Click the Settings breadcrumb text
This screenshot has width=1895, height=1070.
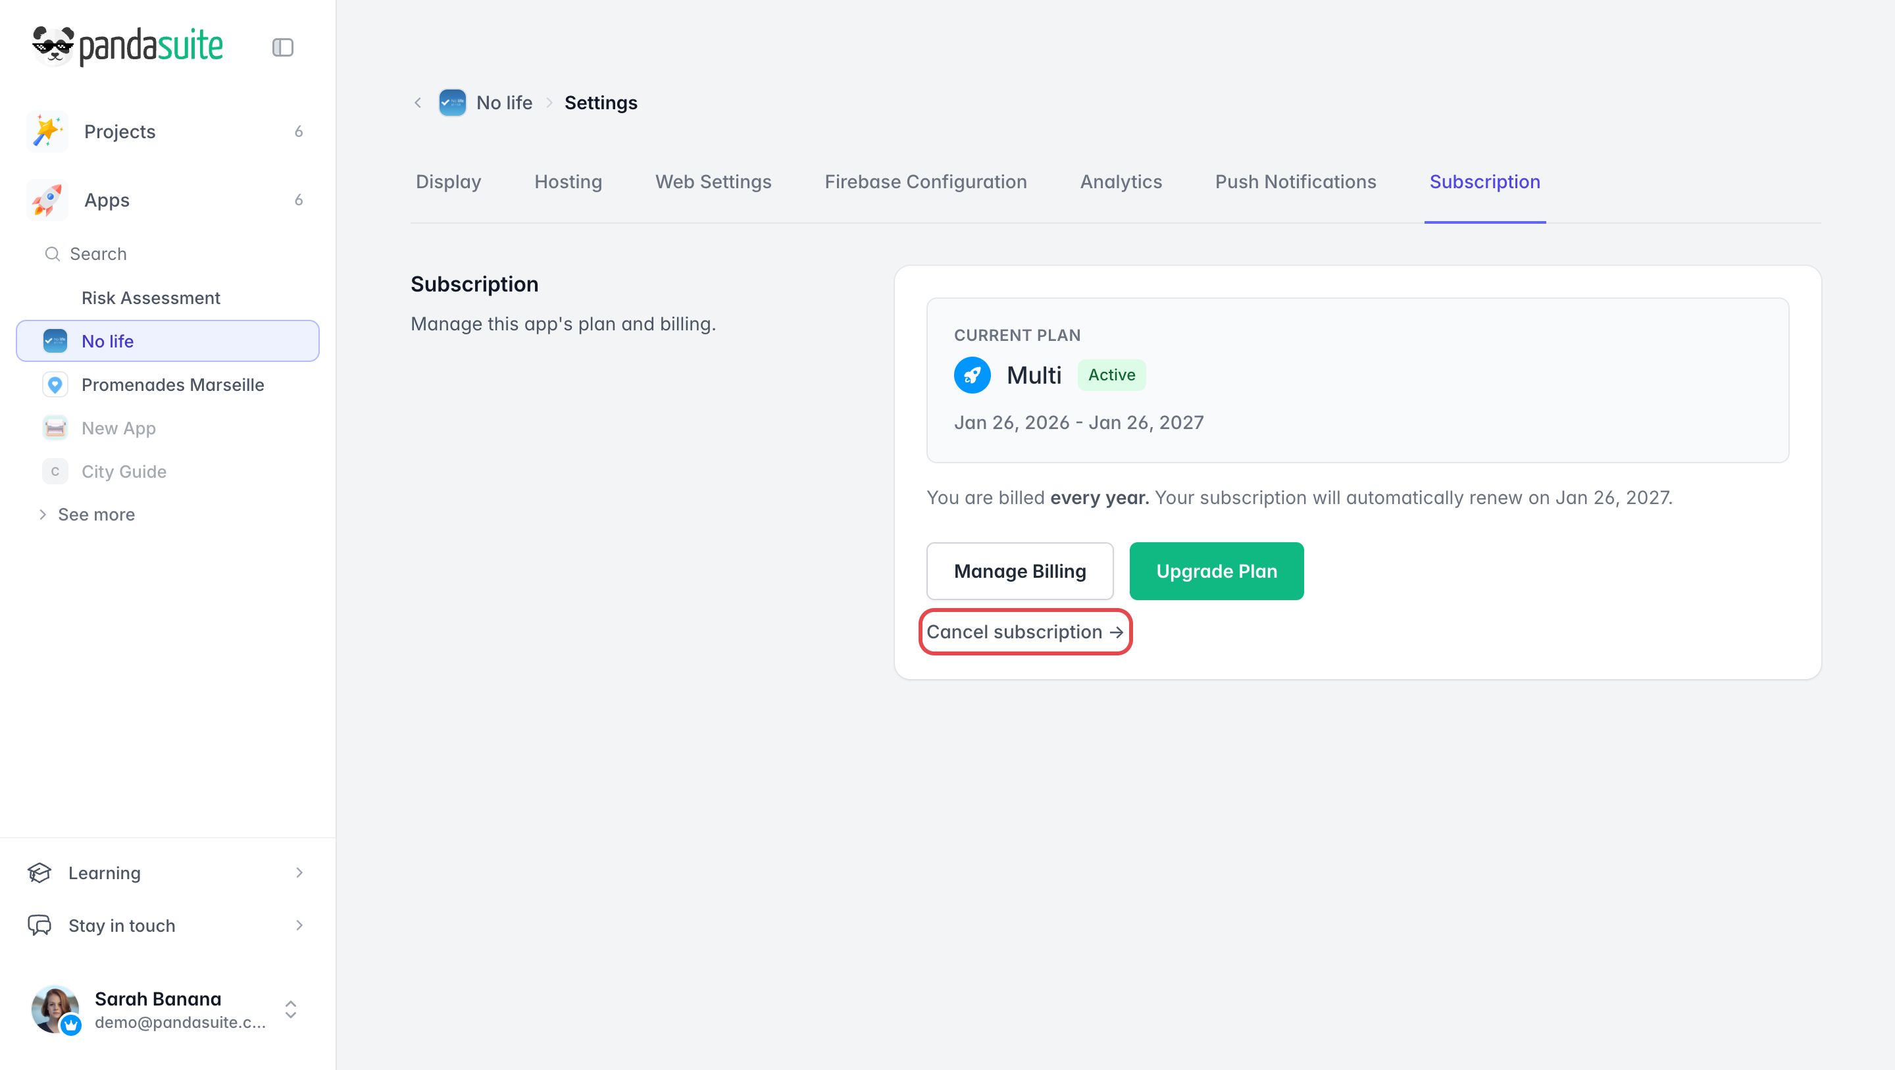pyautogui.click(x=601, y=102)
